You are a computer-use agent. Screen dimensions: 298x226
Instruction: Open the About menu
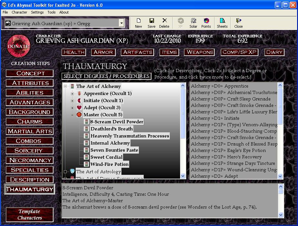(x=64, y=12)
